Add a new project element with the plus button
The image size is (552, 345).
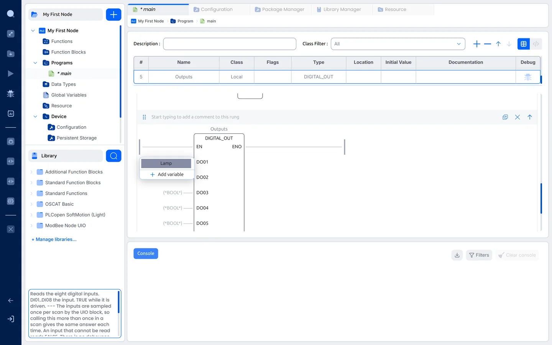pos(113,15)
